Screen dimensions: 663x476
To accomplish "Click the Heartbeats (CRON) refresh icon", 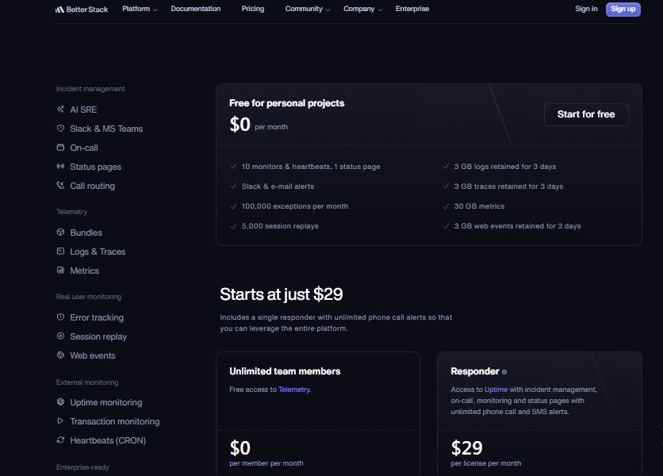I will click(60, 440).
